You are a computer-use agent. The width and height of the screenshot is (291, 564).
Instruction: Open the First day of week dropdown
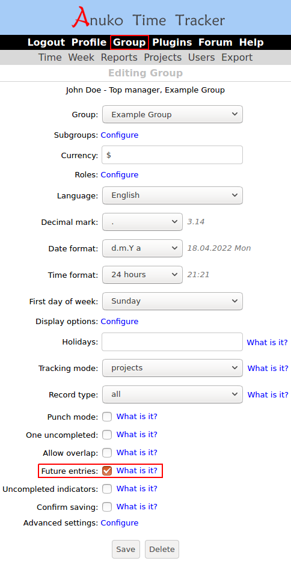173,301
